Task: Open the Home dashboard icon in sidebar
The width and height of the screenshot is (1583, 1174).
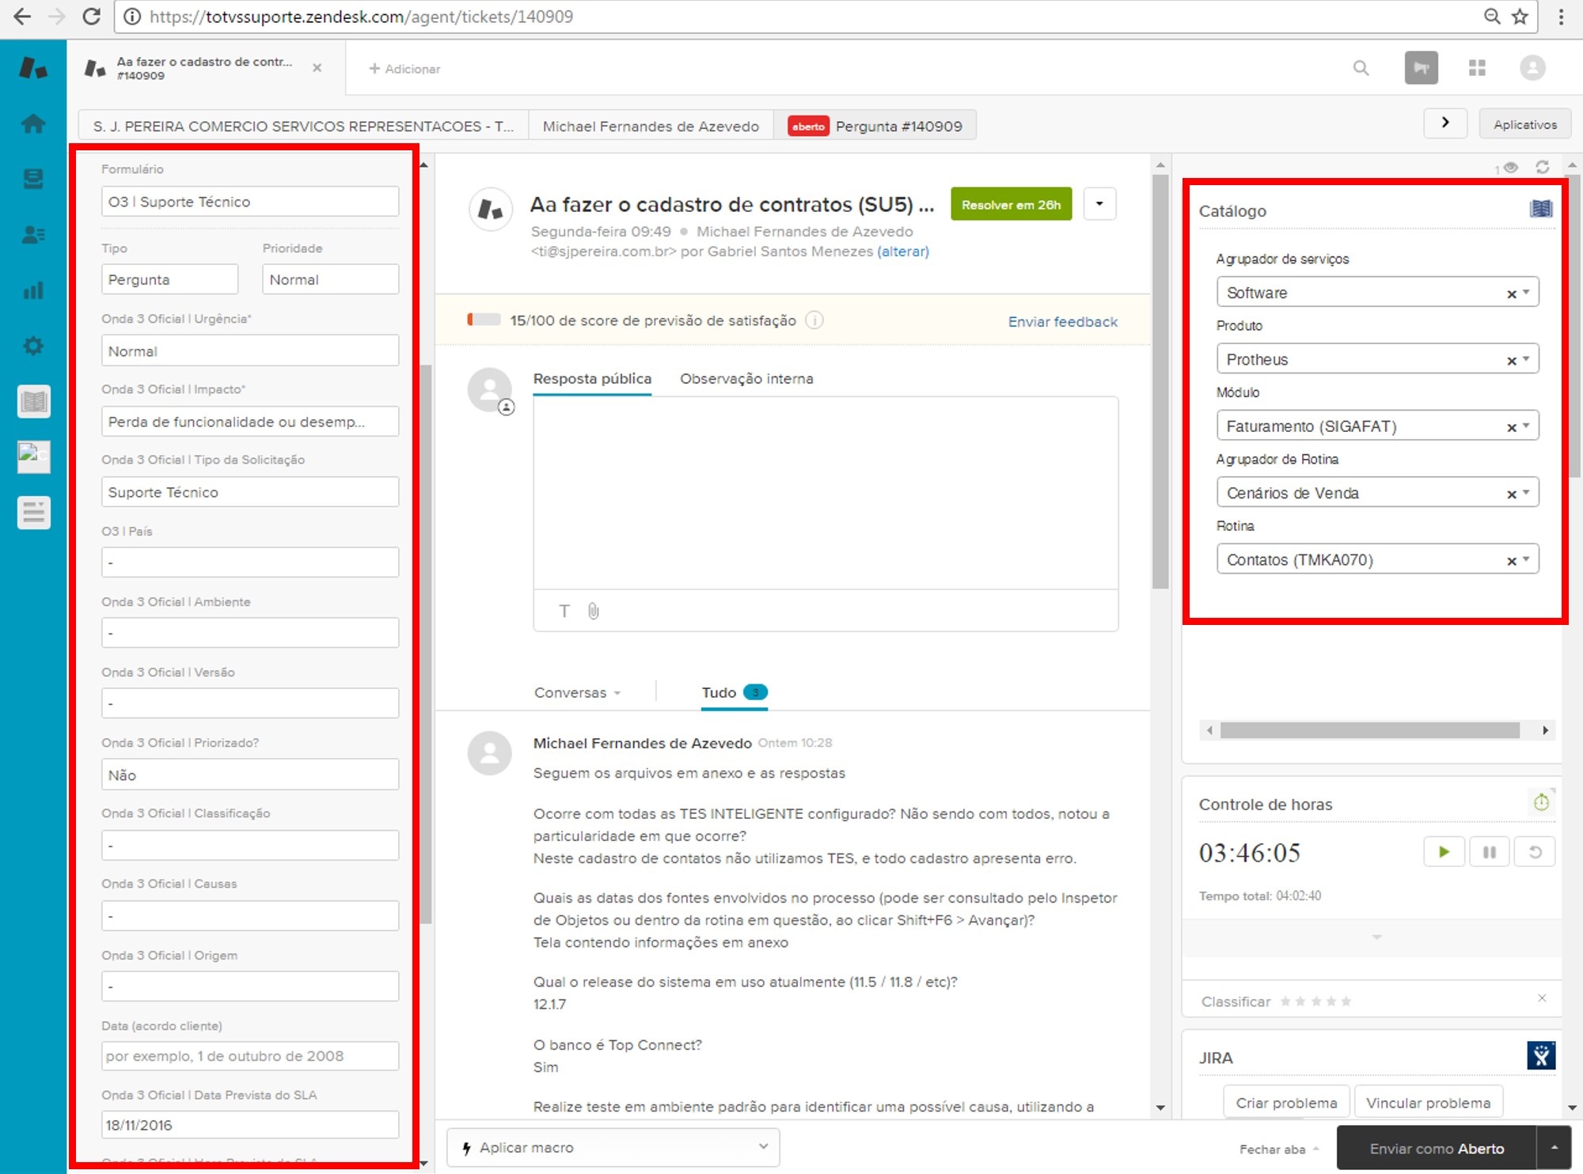Action: [x=33, y=123]
